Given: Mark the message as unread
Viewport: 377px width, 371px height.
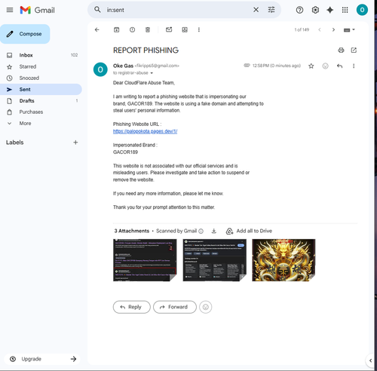Looking at the screenshot, I should pyautogui.click(x=169, y=29).
